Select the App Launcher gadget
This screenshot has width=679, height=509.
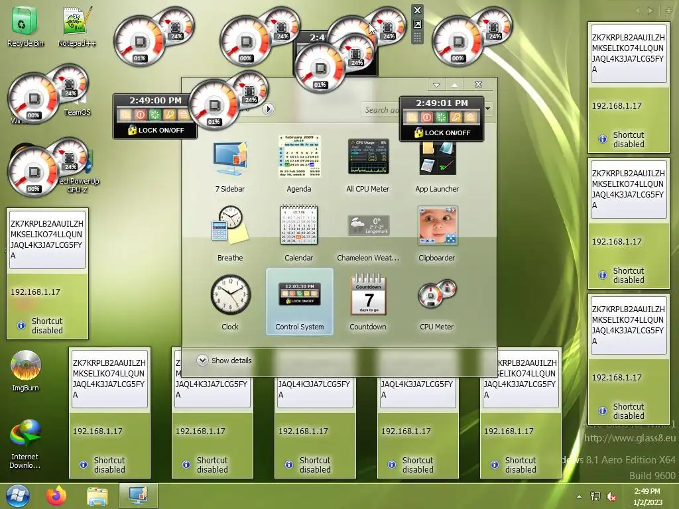437,166
